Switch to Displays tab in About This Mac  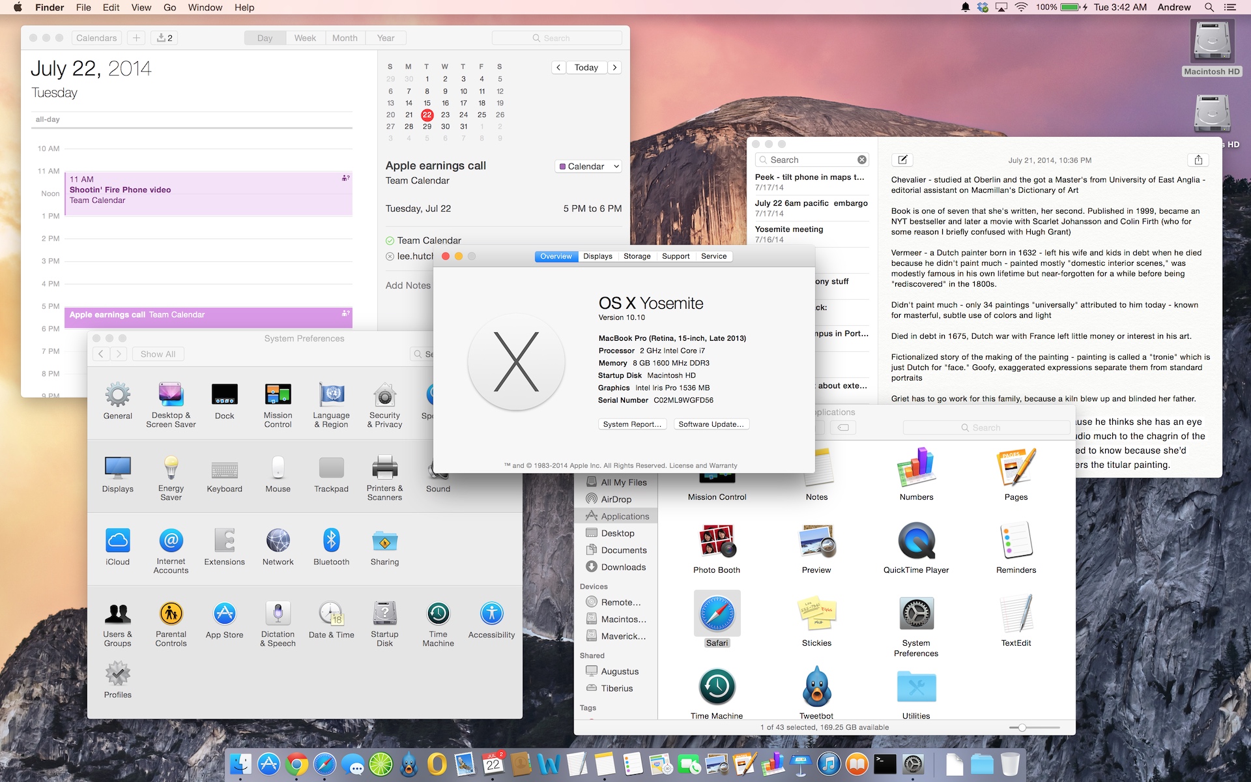point(597,256)
